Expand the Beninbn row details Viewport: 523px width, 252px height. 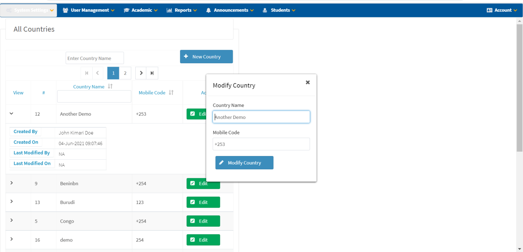click(x=11, y=183)
